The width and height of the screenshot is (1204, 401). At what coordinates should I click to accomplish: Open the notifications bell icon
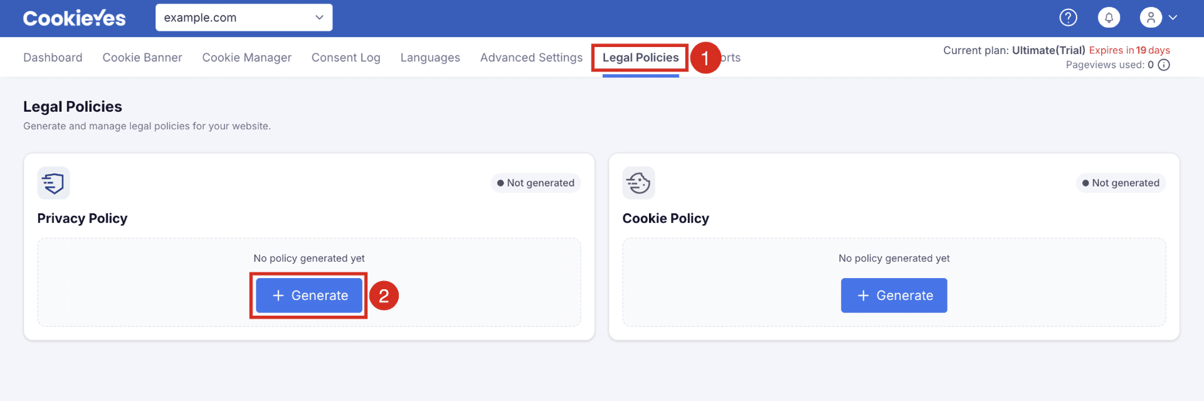pyautogui.click(x=1109, y=18)
